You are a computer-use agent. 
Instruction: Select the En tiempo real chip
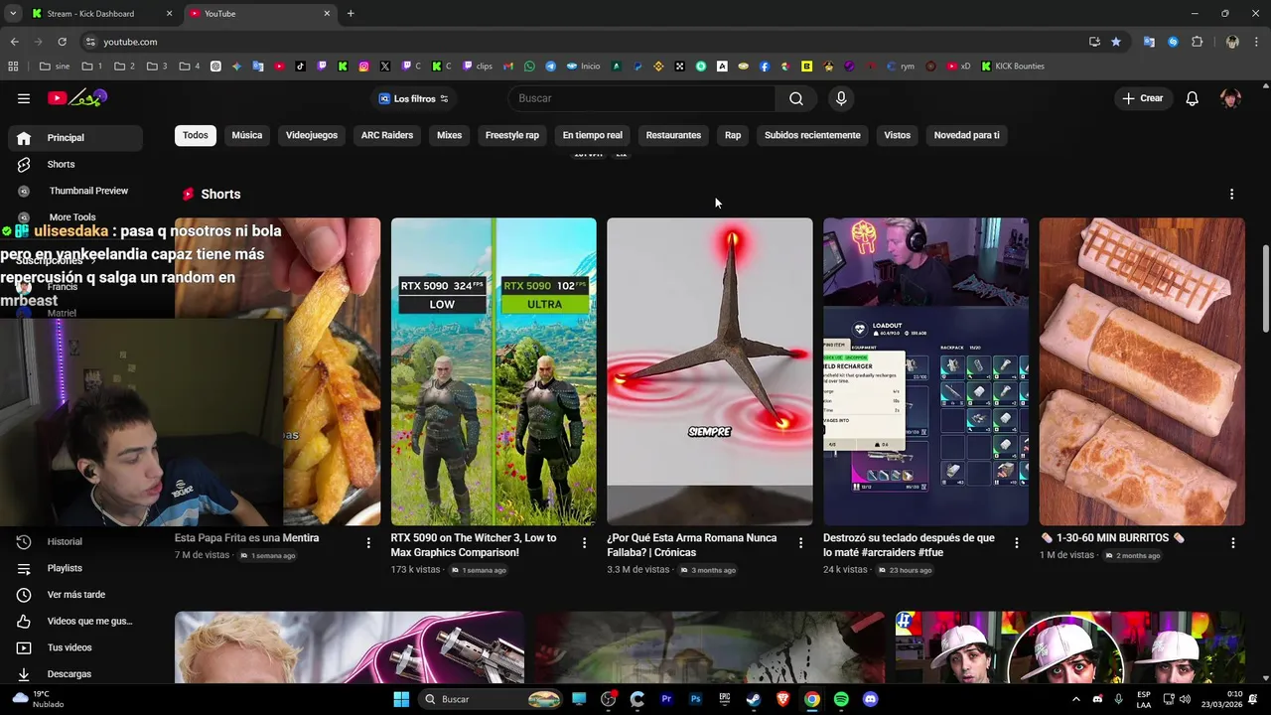[x=593, y=135]
